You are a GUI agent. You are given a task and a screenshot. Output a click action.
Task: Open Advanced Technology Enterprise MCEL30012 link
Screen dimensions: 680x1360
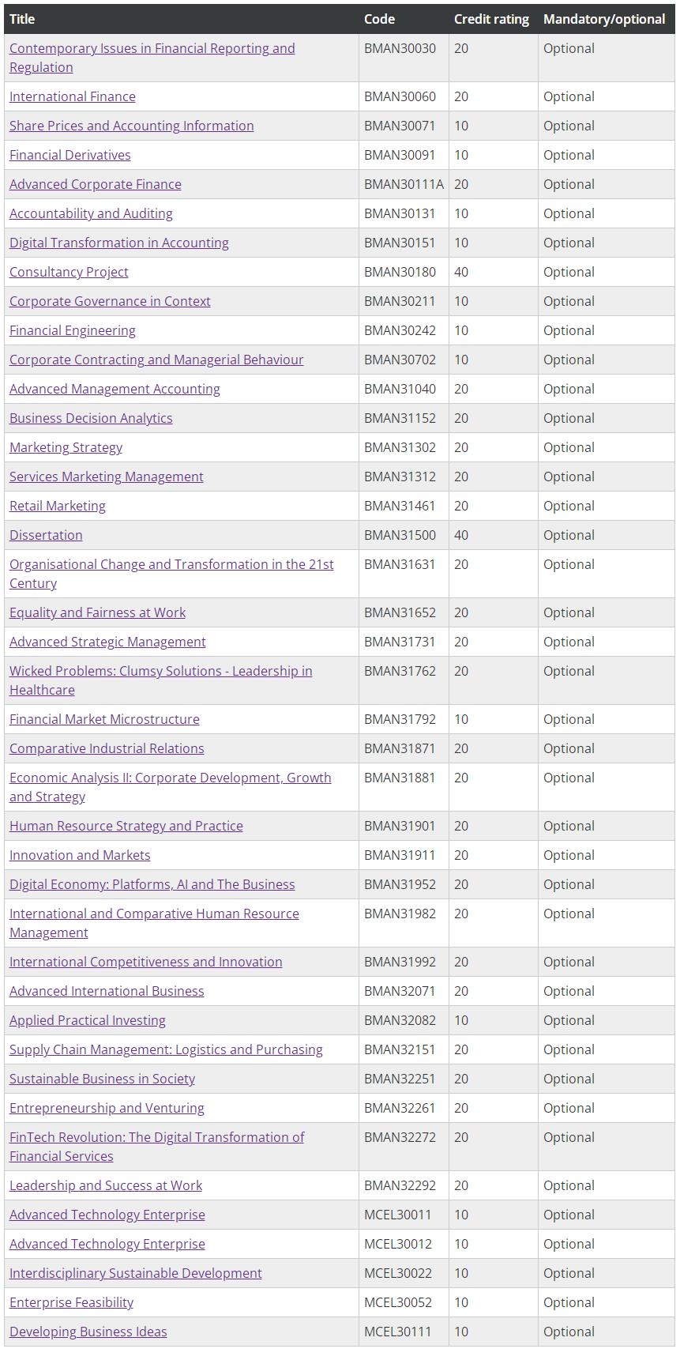point(107,1244)
